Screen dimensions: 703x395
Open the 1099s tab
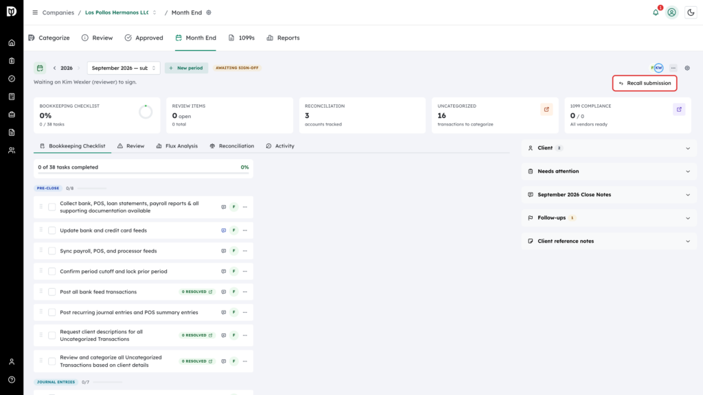click(242, 38)
